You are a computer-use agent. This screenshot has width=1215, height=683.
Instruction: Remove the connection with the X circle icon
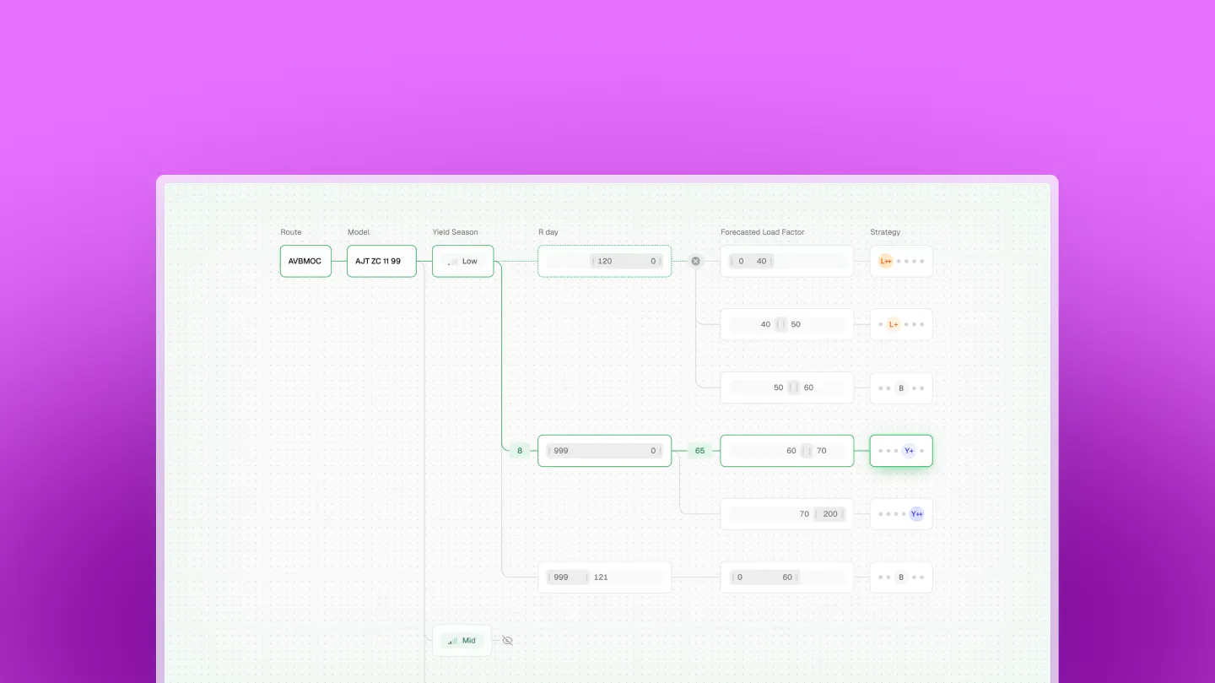pyautogui.click(x=695, y=261)
